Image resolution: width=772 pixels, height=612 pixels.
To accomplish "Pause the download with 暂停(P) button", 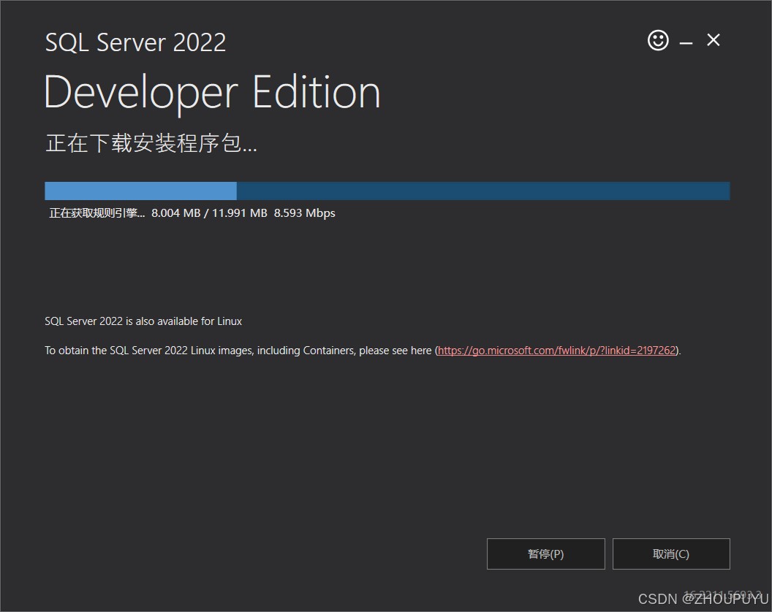I will [x=545, y=554].
